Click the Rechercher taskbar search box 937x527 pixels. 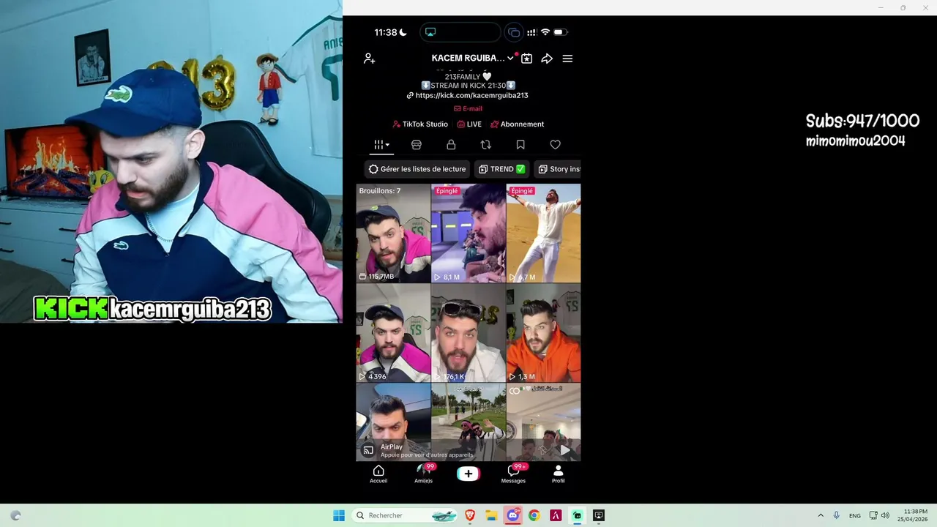405,515
